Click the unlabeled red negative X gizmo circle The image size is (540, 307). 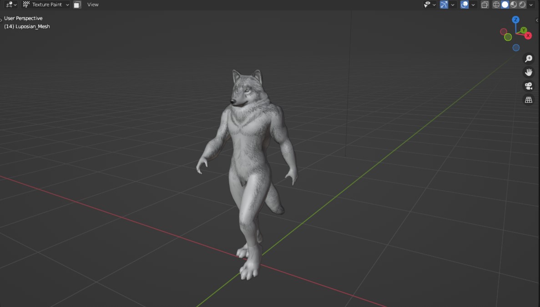coord(504,32)
